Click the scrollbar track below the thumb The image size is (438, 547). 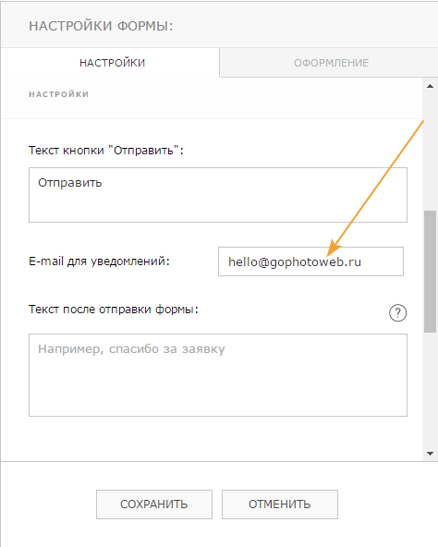tap(430, 389)
